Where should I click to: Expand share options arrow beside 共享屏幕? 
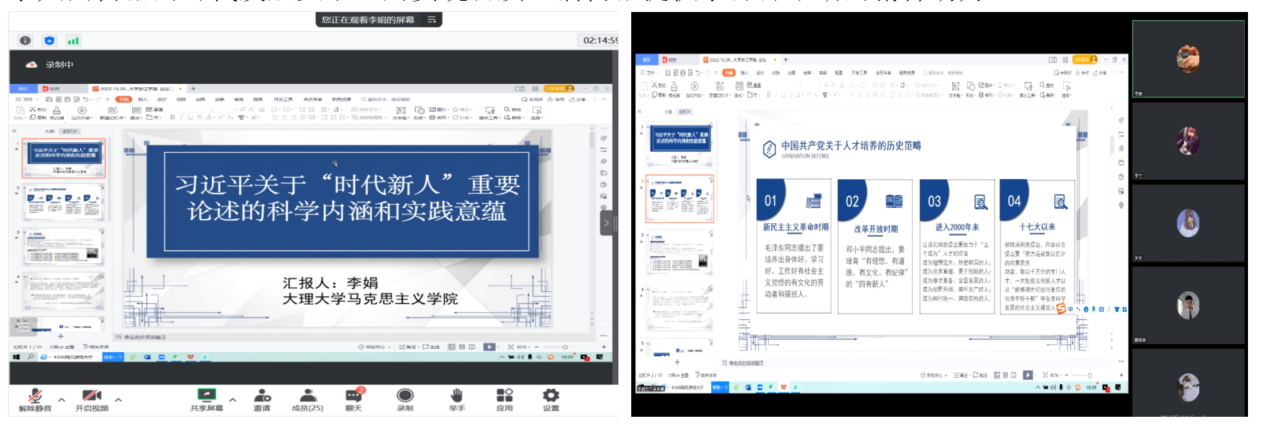click(233, 399)
